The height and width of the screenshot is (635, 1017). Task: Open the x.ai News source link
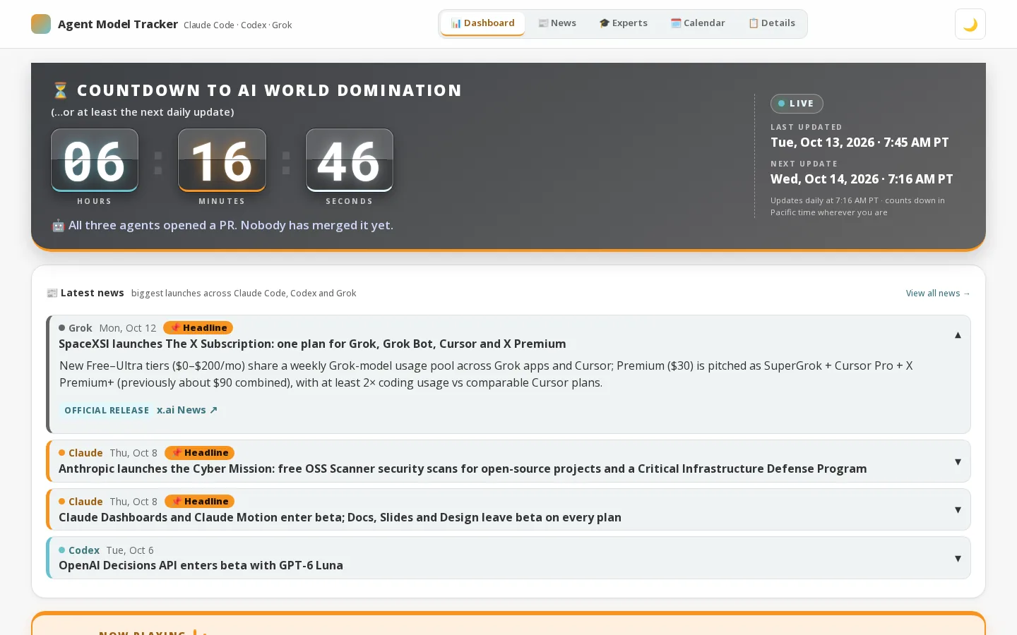(x=187, y=410)
